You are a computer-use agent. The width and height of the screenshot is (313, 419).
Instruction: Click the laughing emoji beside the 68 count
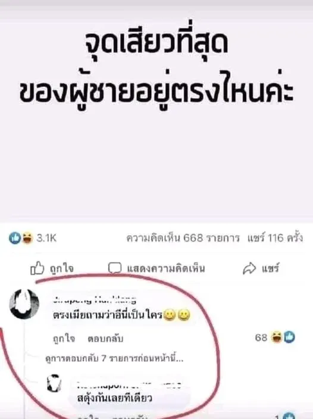pyautogui.click(x=277, y=337)
